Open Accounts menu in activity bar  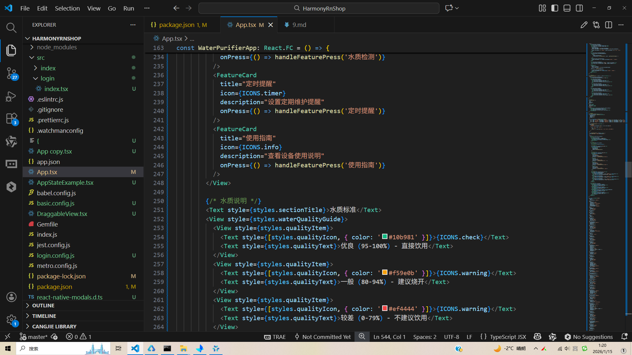pyautogui.click(x=11, y=297)
